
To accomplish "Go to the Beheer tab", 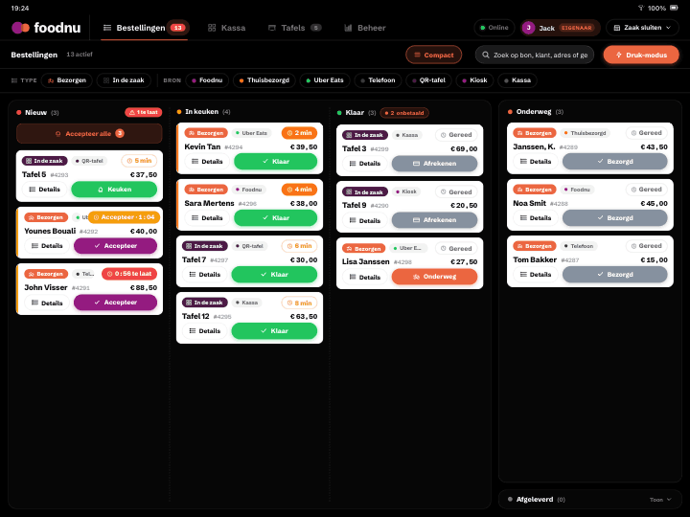I will click(365, 28).
